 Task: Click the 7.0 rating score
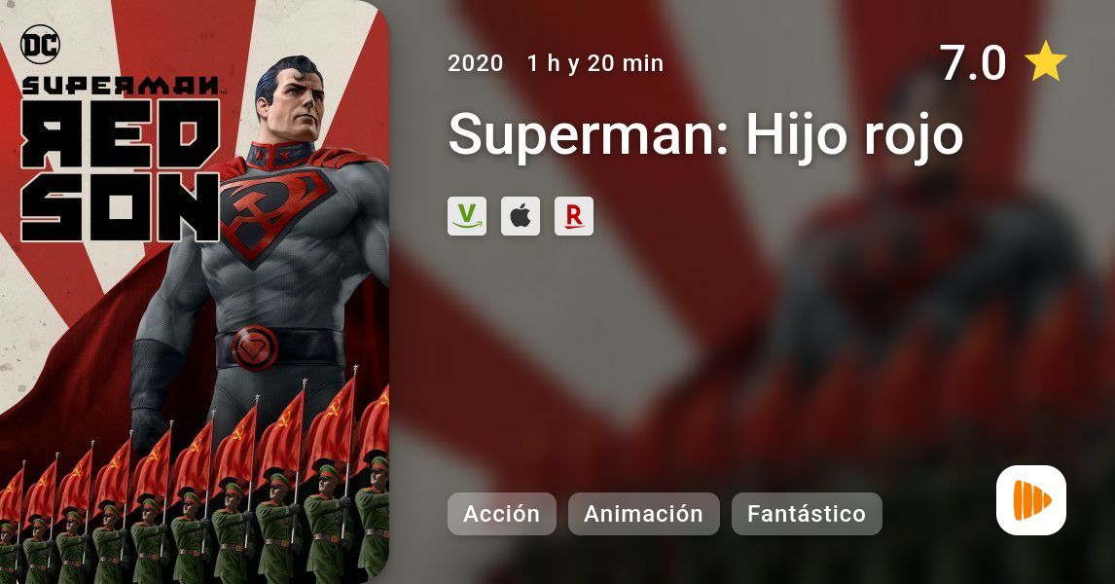973,62
